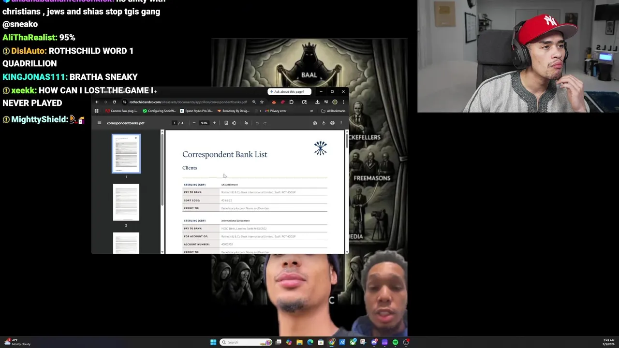
Task: Open site information icon beside the URL
Action: [x=124, y=102]
